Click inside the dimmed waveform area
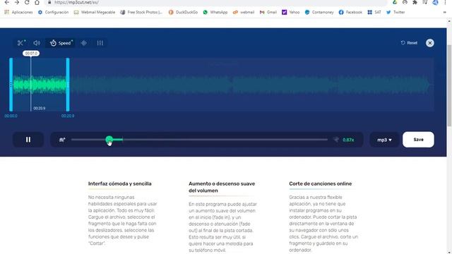This screenshot has height=254, width=452. click(x=251, y=85)
